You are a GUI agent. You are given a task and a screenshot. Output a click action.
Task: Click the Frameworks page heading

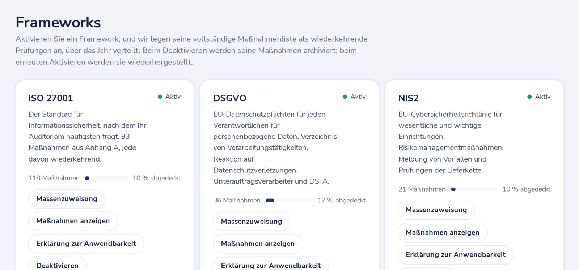58,22
